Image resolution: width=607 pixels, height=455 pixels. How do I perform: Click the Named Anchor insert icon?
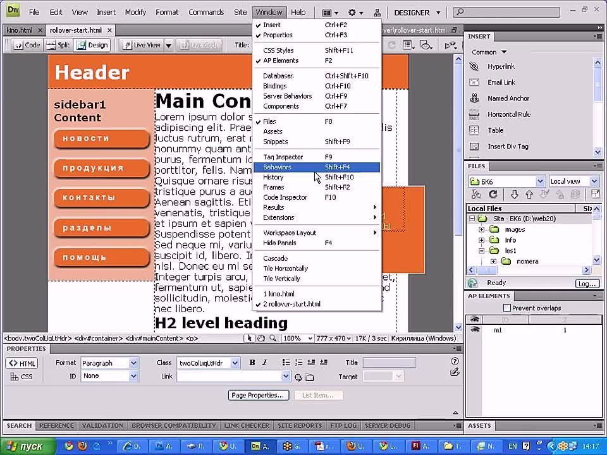tap(475, 99)
